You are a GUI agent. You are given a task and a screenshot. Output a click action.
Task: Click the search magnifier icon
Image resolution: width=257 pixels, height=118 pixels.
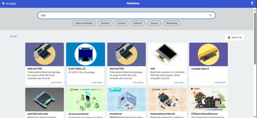click(x=211, y=15)
